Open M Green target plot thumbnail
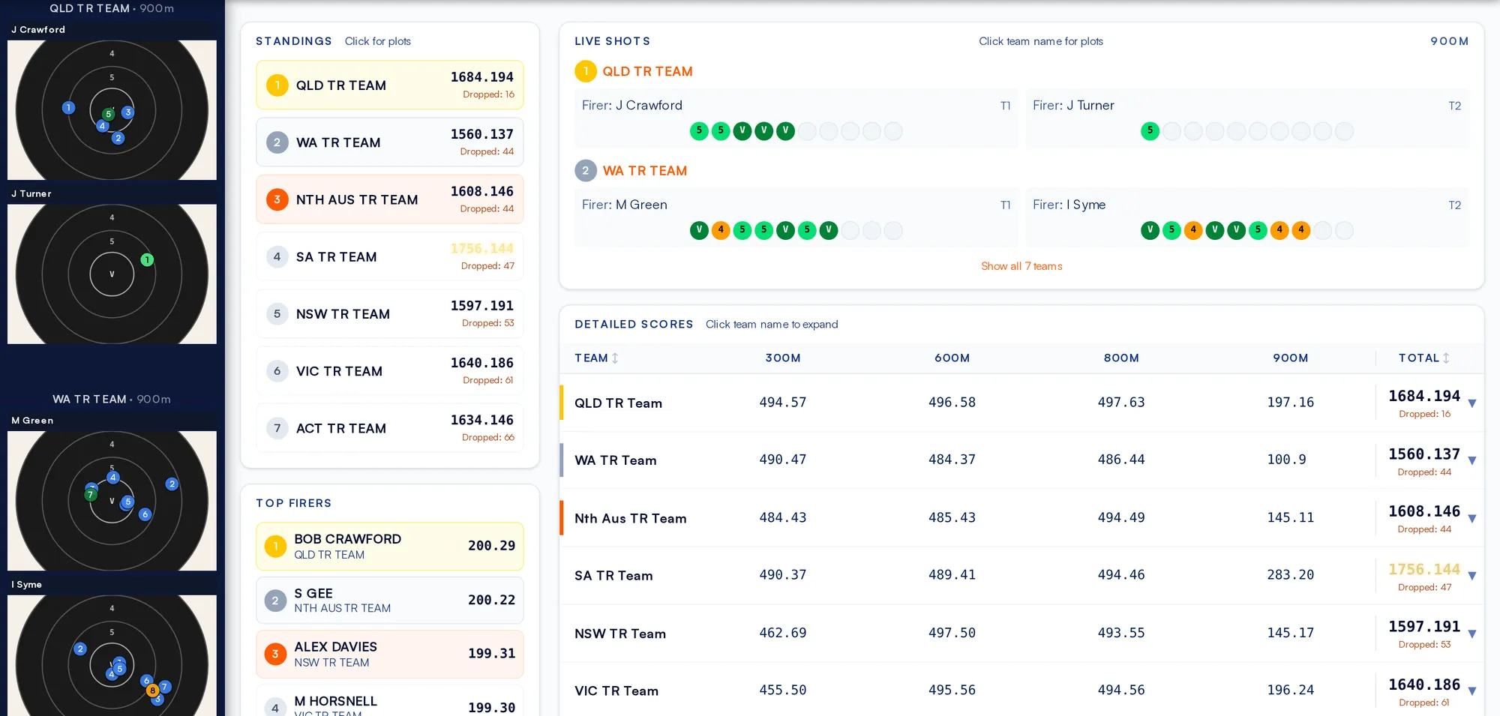Image resolution: width=1500 pixels, height=716 pixels. [112, 501]
